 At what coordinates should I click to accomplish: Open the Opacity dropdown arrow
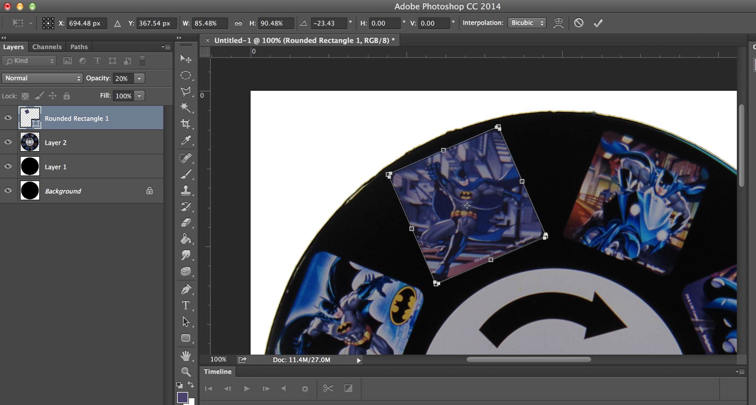pyautogui.click(x=139, y=78)
